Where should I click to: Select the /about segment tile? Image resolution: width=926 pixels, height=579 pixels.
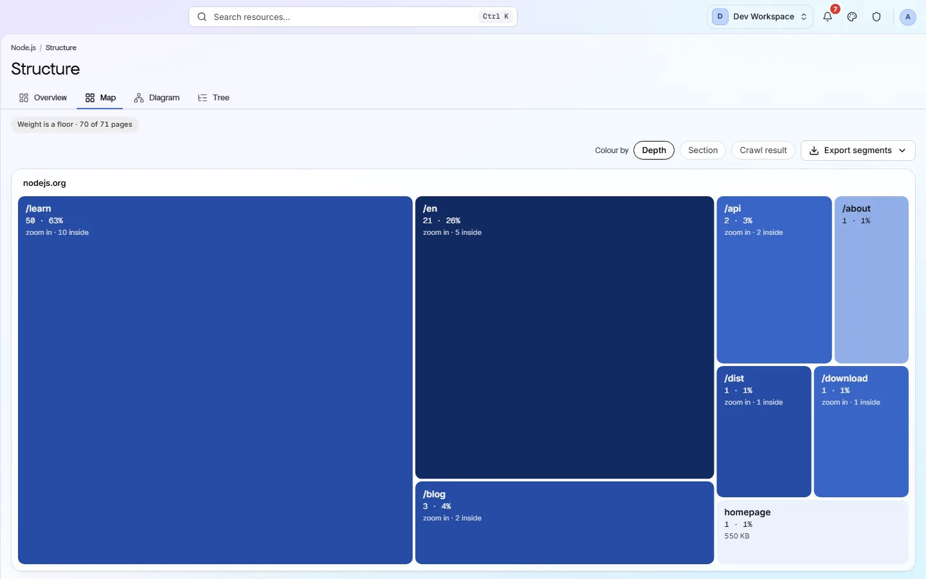point(871,280)
